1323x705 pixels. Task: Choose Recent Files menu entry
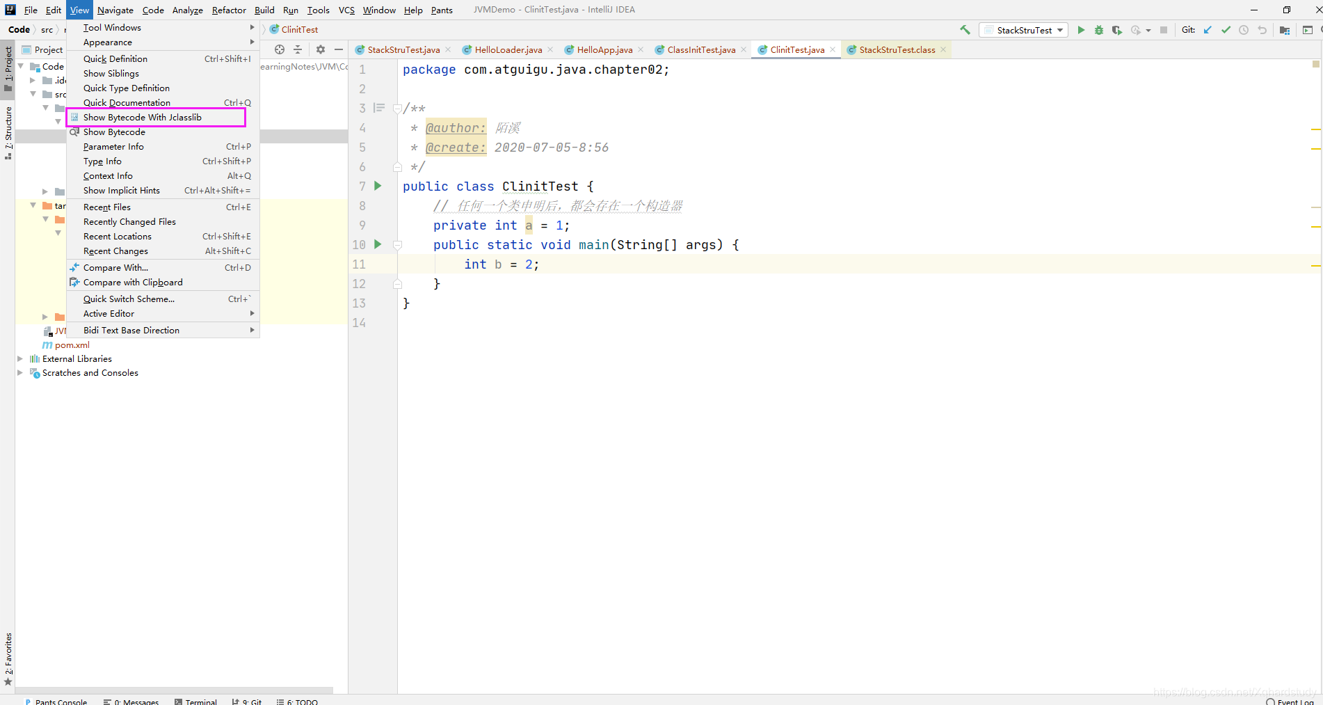pyautogui.click(x=163, y=207)
